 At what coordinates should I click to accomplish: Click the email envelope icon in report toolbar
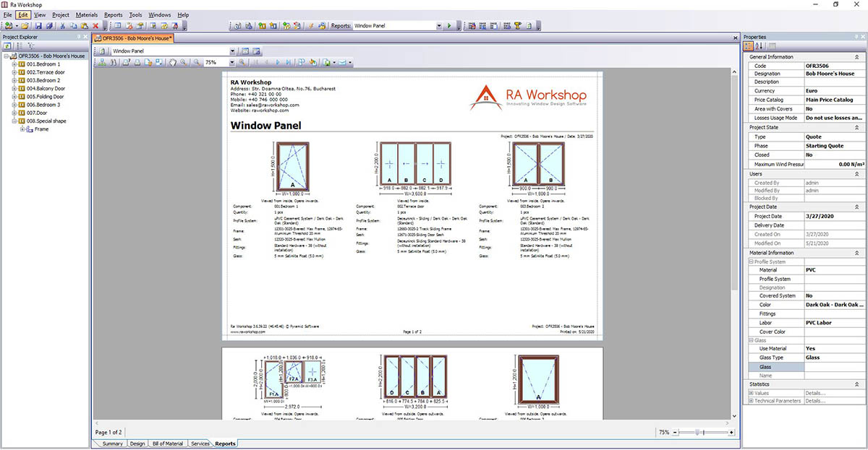point(343,63)
